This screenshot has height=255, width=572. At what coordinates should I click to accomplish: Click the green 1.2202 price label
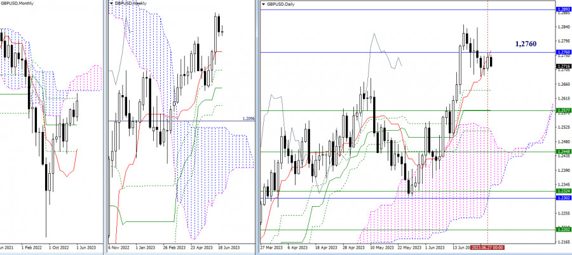point(564,230)
